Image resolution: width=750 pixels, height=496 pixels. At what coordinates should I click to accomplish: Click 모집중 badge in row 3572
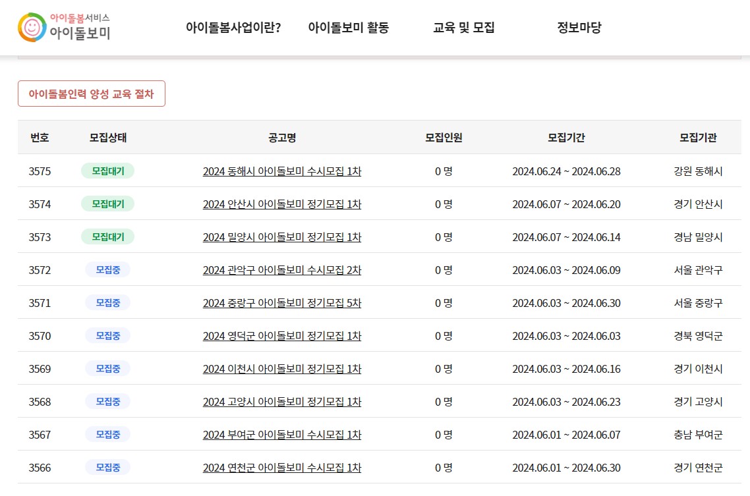107,269
